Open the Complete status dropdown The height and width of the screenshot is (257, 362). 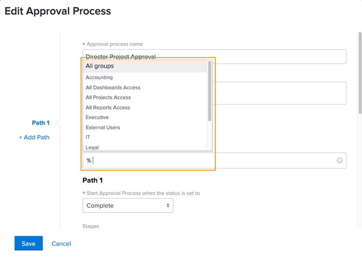(128, 206)
